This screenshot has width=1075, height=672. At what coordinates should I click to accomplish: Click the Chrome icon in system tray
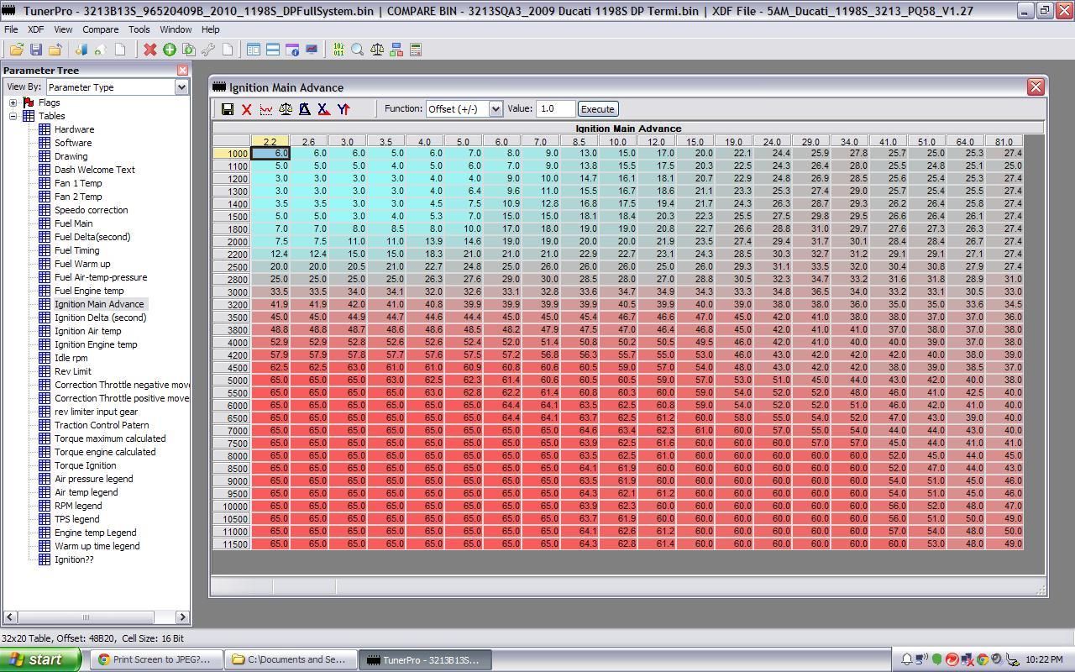pyautogui.click(x=983, y=659)
